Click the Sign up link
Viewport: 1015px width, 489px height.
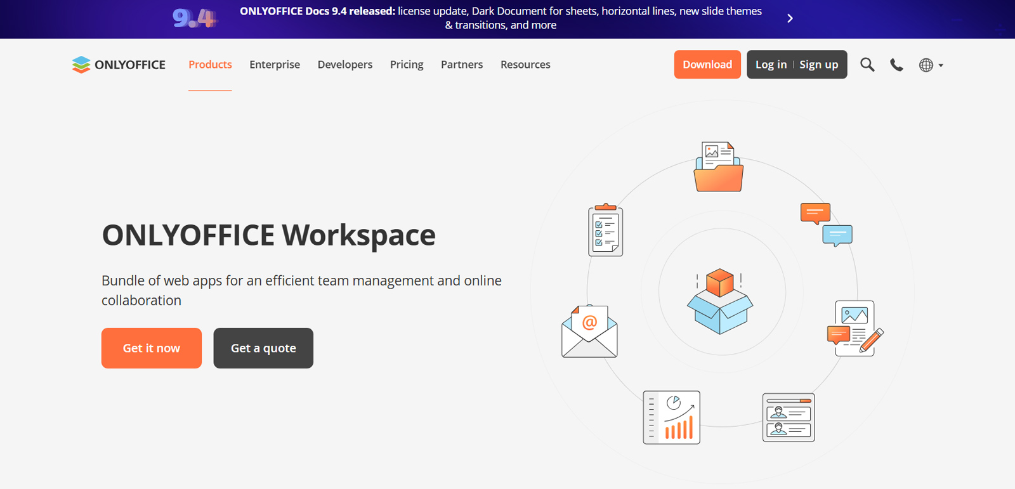tap(819, 65)
